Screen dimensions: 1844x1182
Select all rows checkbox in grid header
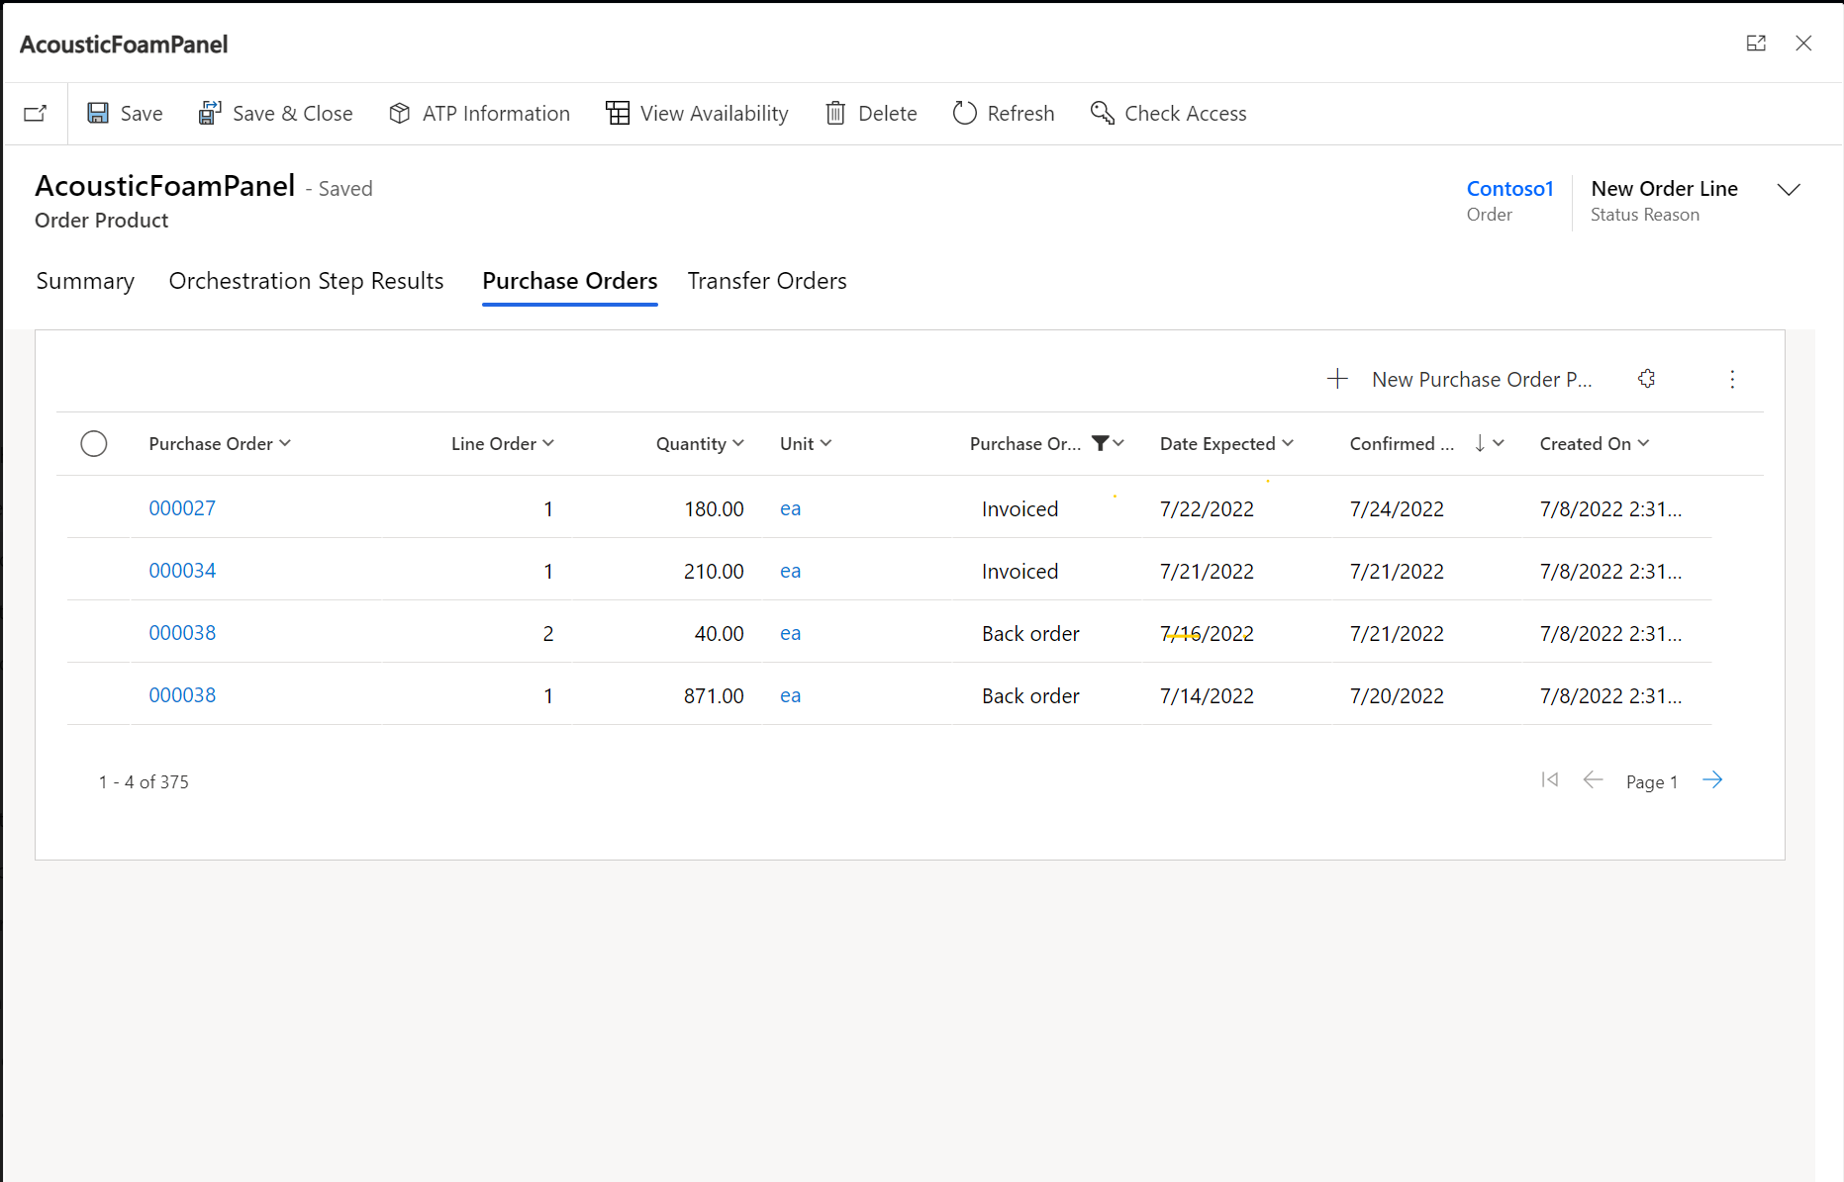coord(94,443)
